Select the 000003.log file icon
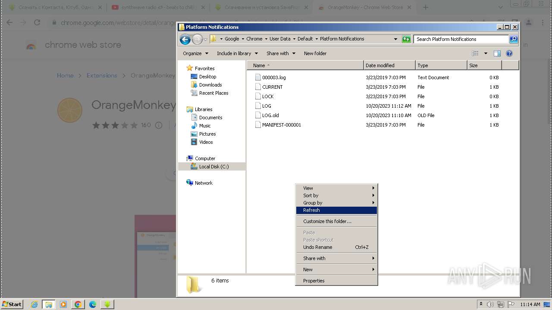Viewport: 552px width, 310px height. (258, 77)
